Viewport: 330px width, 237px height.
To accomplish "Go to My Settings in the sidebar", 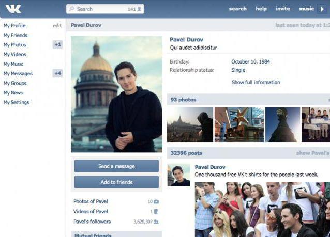I will coord(17,102).
